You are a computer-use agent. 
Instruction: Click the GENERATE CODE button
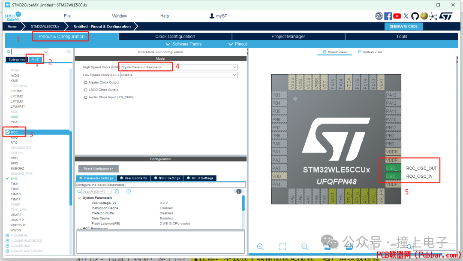click(x=403, y=26)
